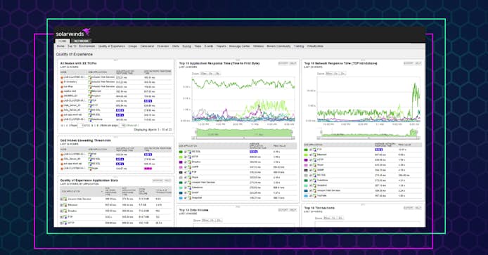Click HELP on Top 10 Transactions panel
488x255 pixels.
click(x=418, y=208)
